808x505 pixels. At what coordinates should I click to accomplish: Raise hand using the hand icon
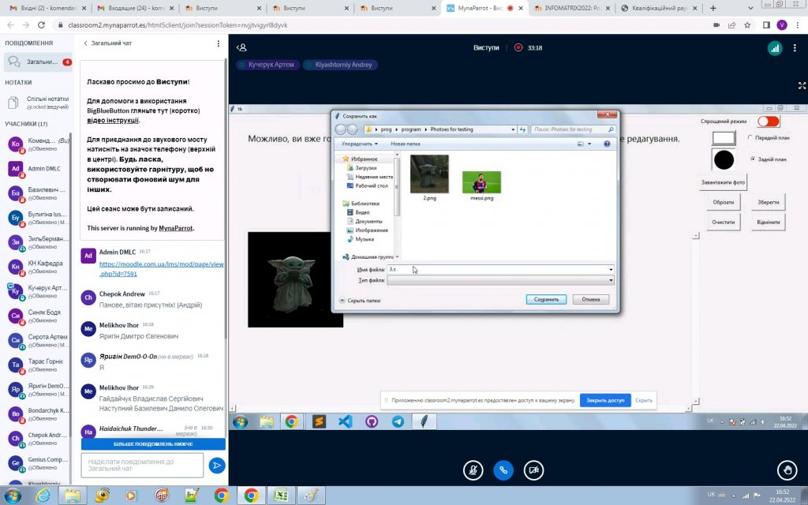[786, 470]
